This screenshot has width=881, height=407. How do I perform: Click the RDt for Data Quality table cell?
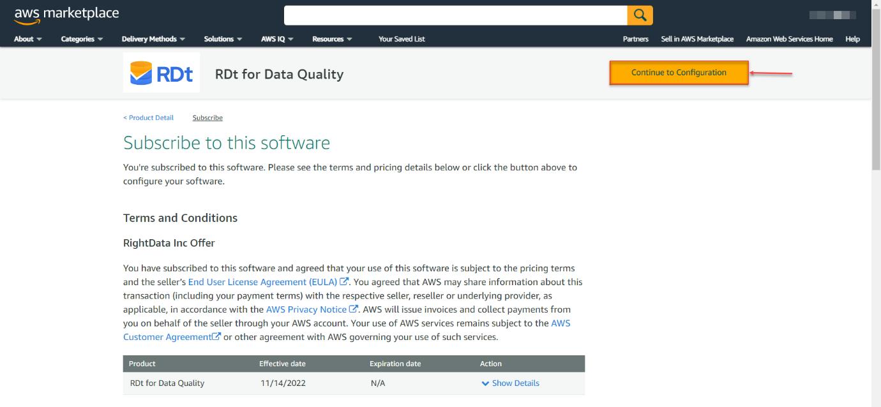pos(167,383)
